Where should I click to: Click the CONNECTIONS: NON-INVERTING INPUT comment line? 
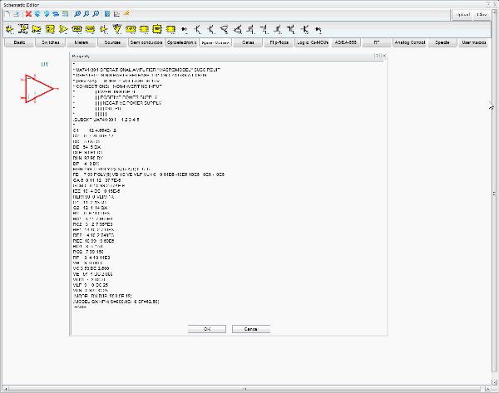click(x=117, y=86)
